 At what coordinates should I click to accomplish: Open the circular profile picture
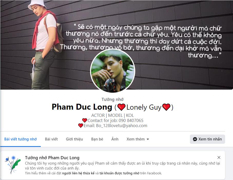(x=113, y=71)
